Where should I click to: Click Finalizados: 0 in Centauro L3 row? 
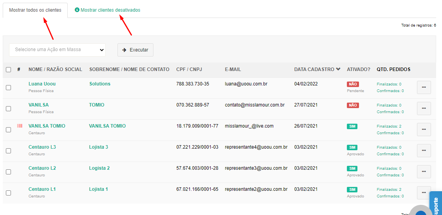(x=389, y=147)
